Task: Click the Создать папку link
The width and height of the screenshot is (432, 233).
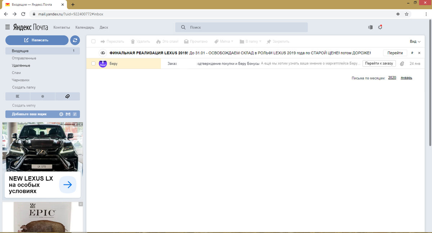Action: (x=24, y=87)
